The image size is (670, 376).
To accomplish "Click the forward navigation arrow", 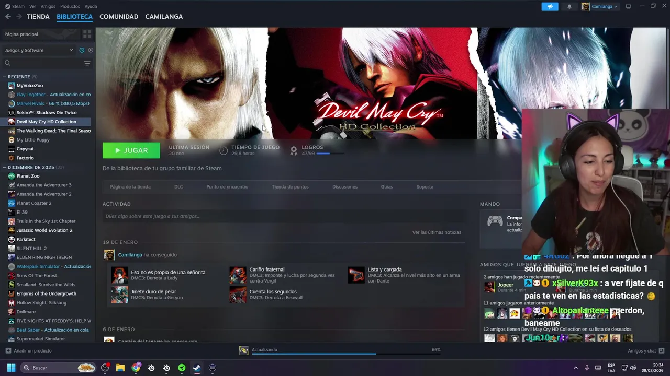I will click(x=19, y=17).
